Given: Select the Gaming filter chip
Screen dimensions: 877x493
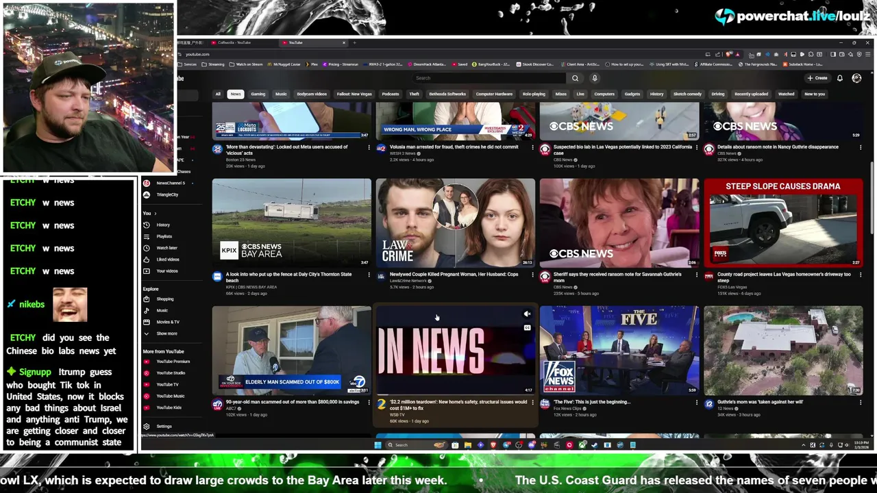Looking at the screenshot, I should 258,94.
